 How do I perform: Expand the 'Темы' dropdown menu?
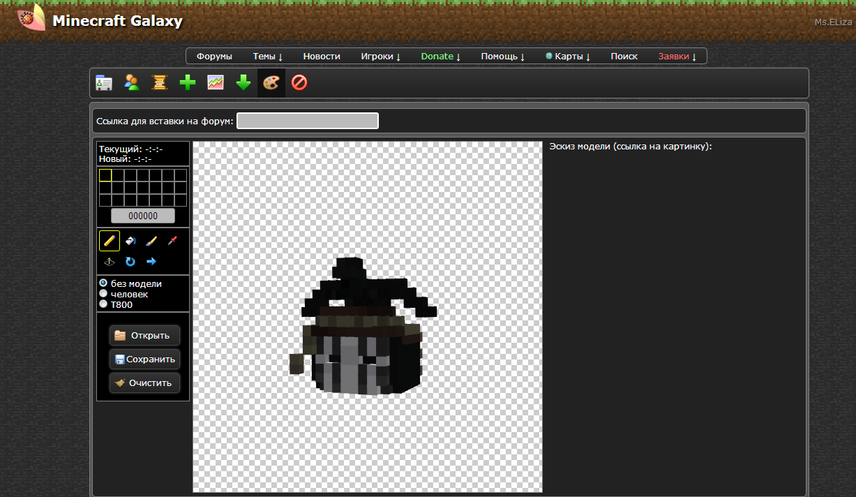tap(268, 57)
